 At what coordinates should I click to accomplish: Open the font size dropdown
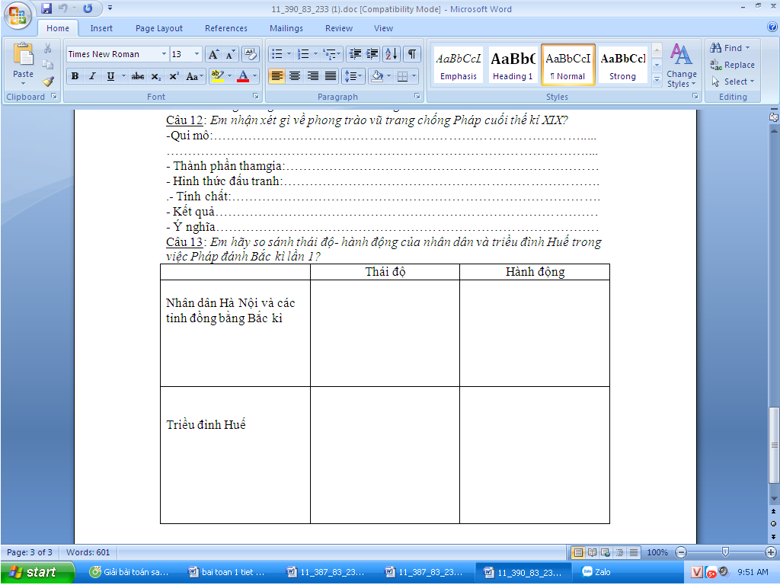(x=197, y=54)
